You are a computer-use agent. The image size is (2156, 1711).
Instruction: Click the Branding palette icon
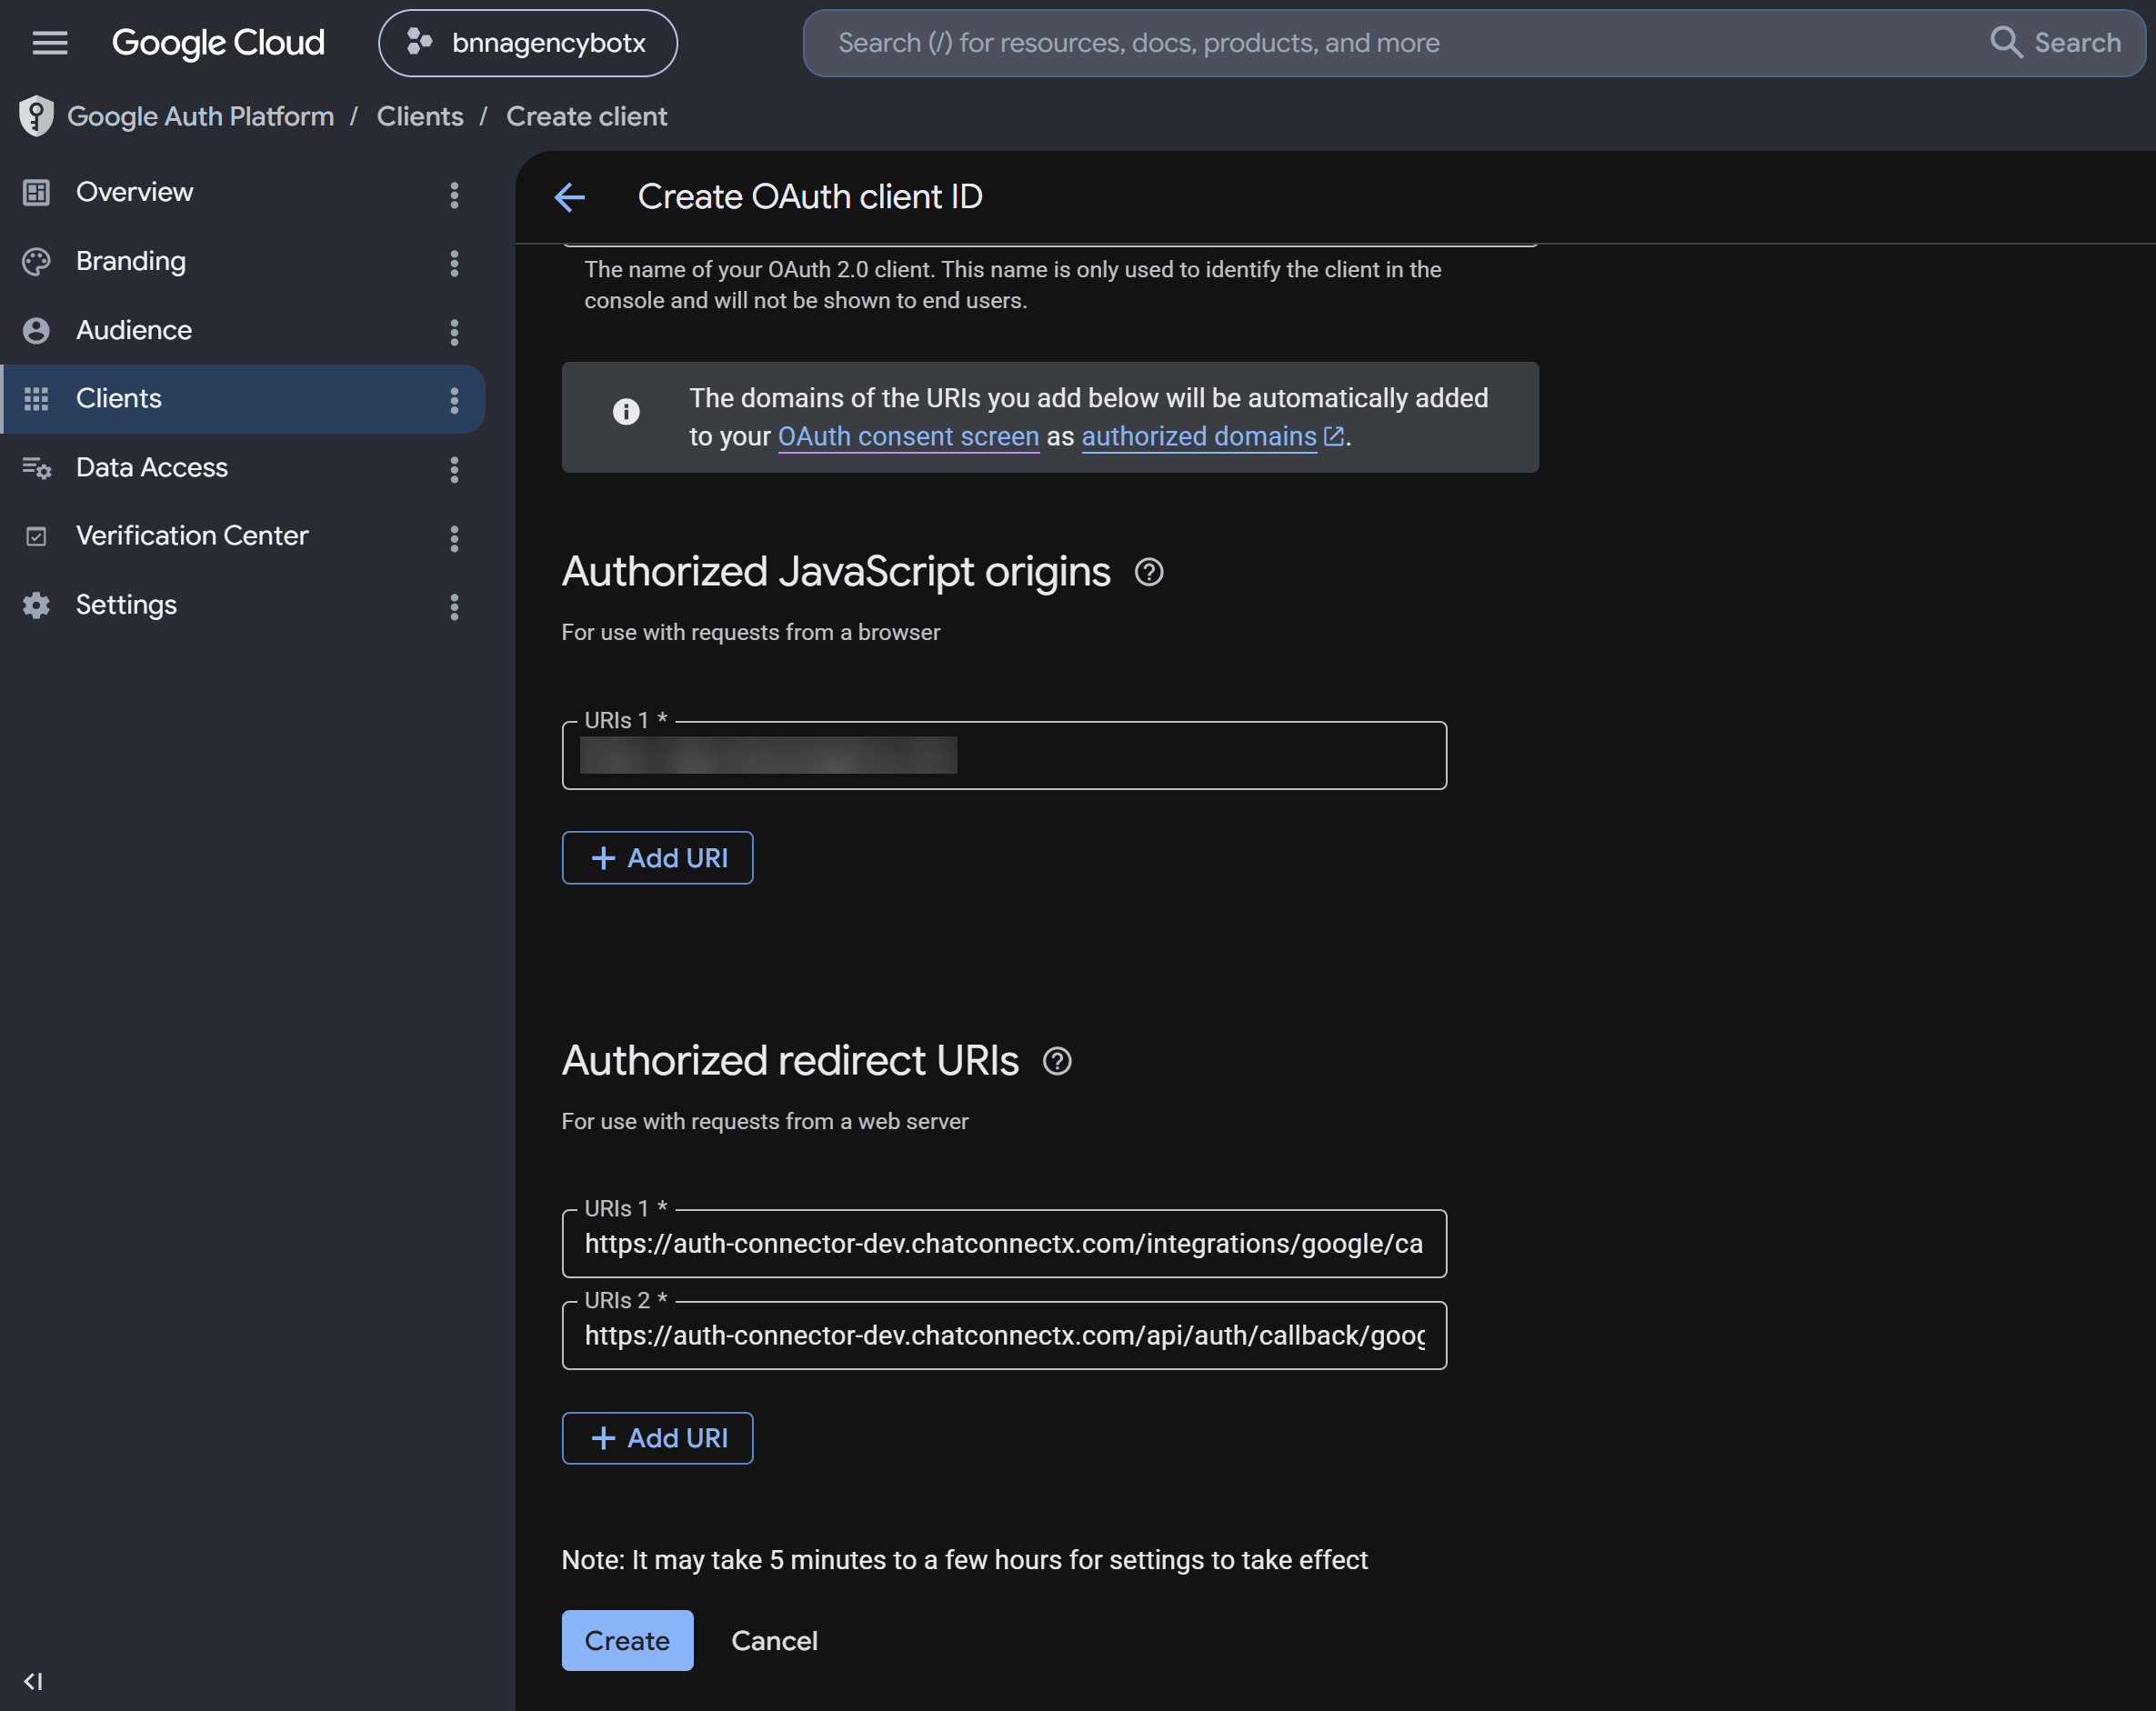pyautogui.click(x=36, y=262)
